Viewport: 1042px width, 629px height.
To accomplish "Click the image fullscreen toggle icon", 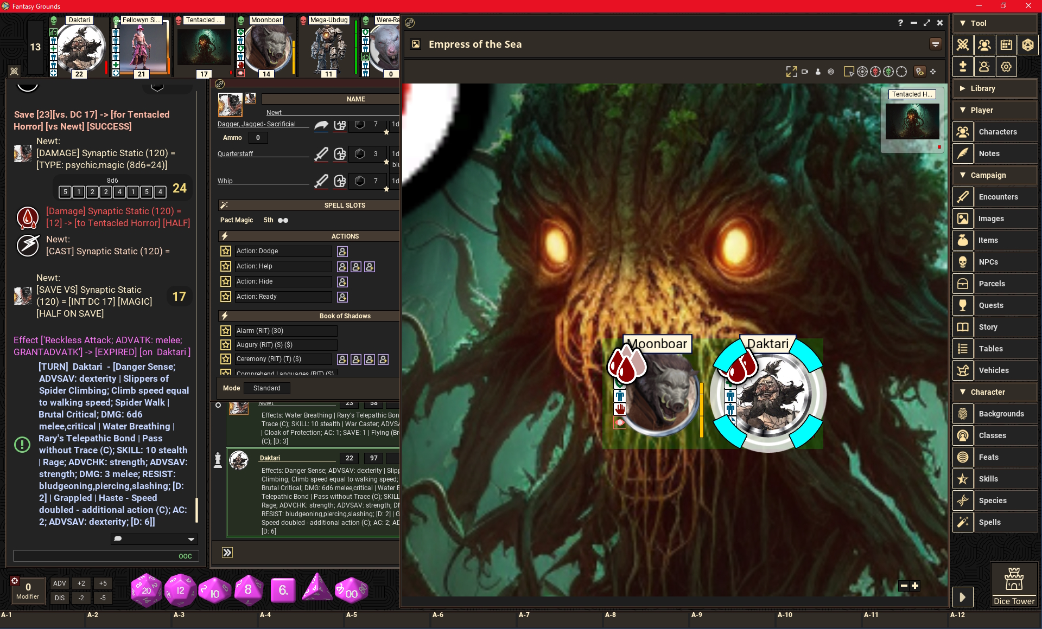I will [x=791, y=72].
